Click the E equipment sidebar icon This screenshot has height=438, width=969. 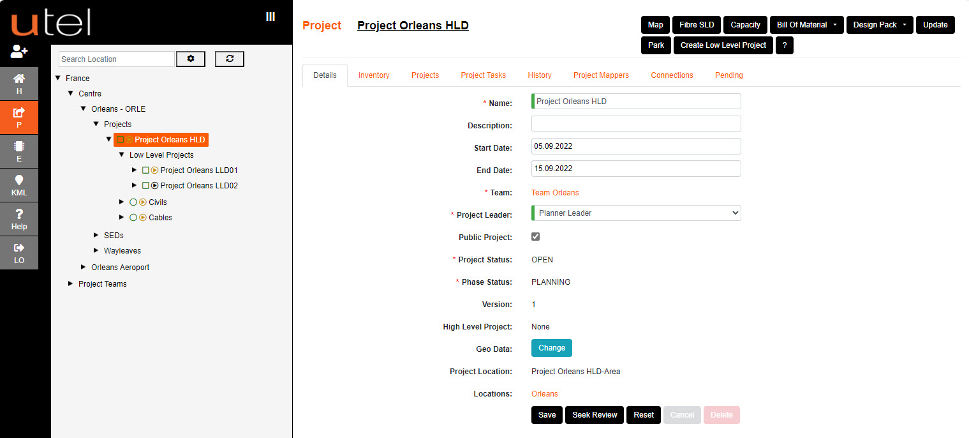tap(19, 151)
